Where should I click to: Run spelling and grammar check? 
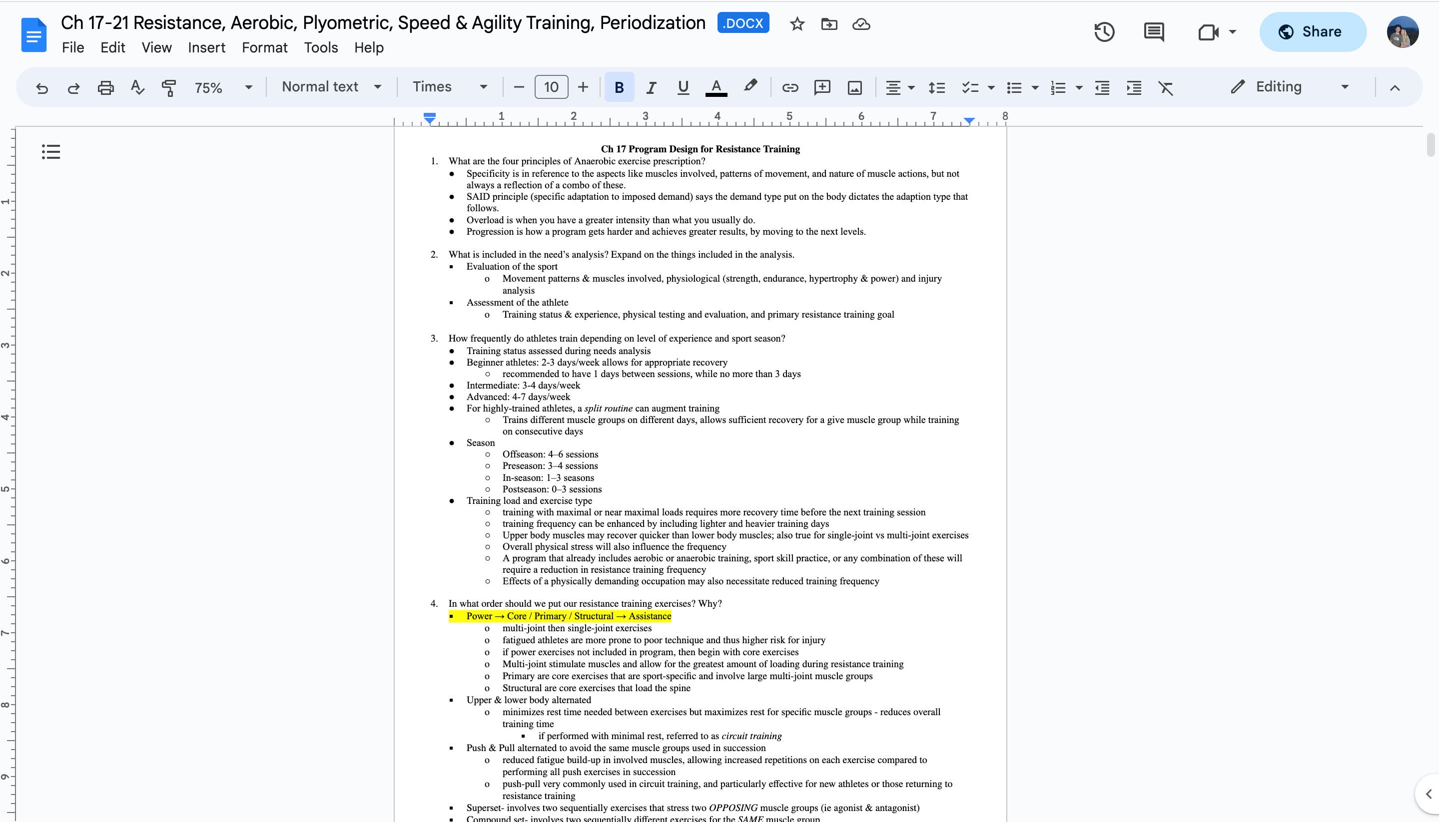click(137, 87)
